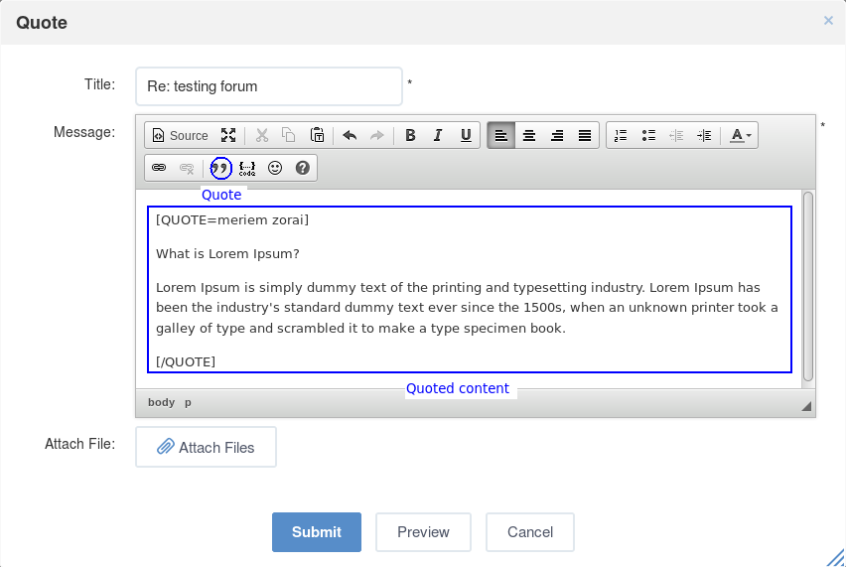Click the Source view button
Screen dimensions: 846x567
click(x=180, y=135)
